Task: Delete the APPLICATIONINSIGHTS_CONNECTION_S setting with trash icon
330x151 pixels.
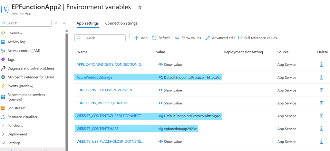Action: pyautogui.click(x=321, y=64)
